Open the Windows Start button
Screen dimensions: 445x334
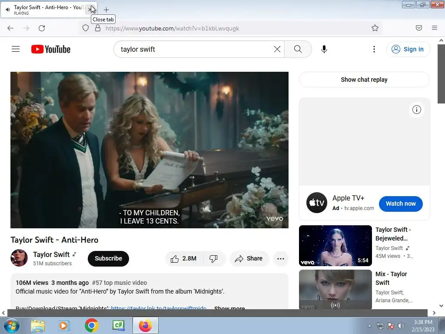click(x=12, y=325)
